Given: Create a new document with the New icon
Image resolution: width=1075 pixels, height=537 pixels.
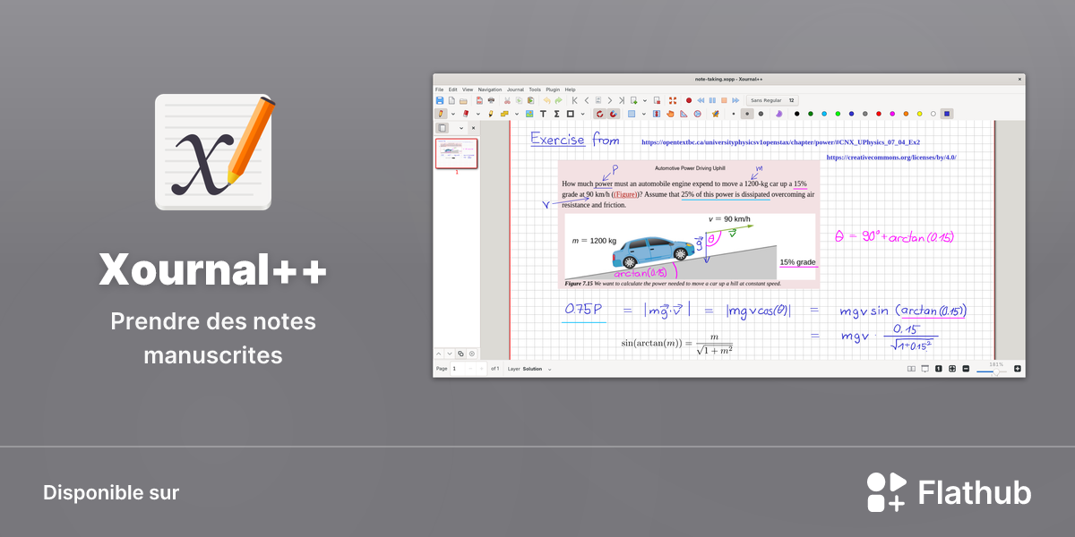Looking at the screenshot, I should [x=451, y=100].
